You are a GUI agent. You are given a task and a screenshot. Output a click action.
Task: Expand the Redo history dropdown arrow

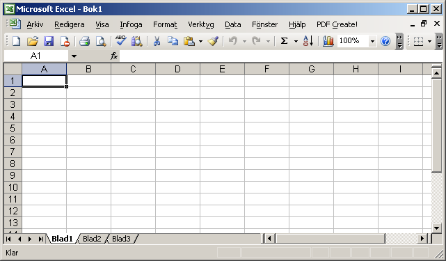[268, 42]
